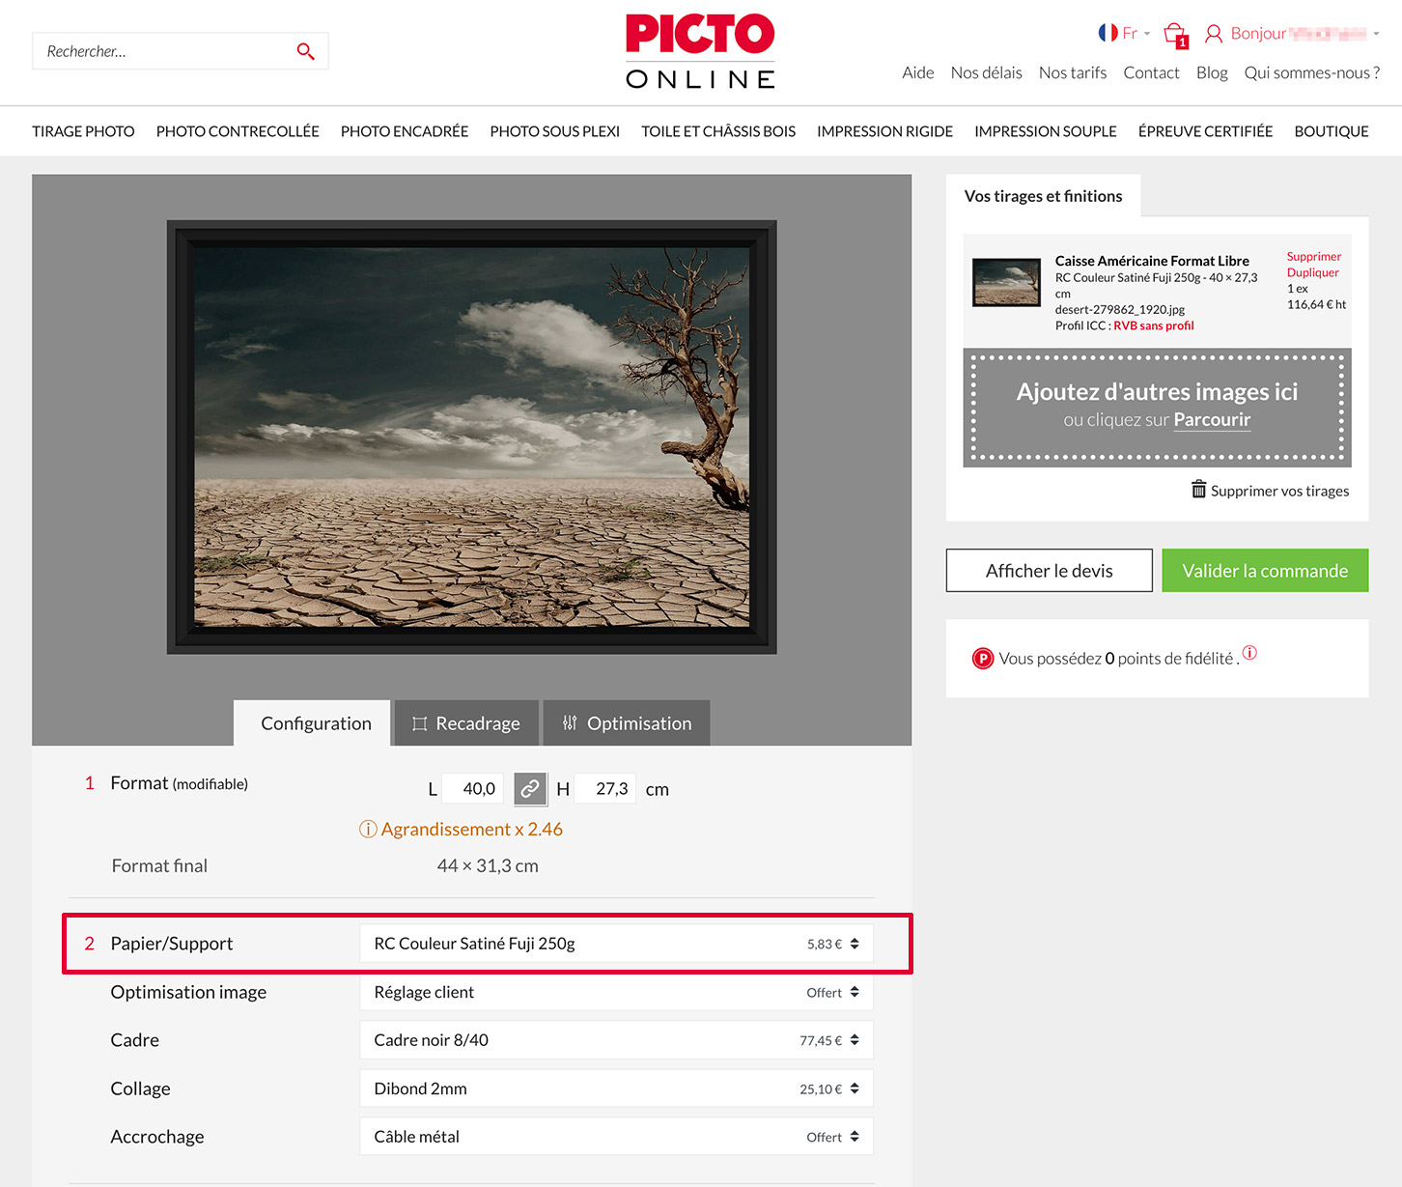The width and height of the screenshot is (1402, 1187).
Task: Click the red search magnifier icon
Action: click(x=305, y=51)
